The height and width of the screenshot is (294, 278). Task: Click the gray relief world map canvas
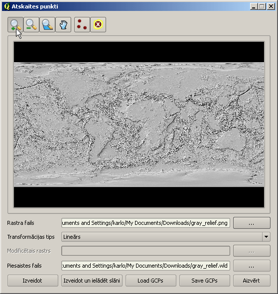tap(139, 124)
